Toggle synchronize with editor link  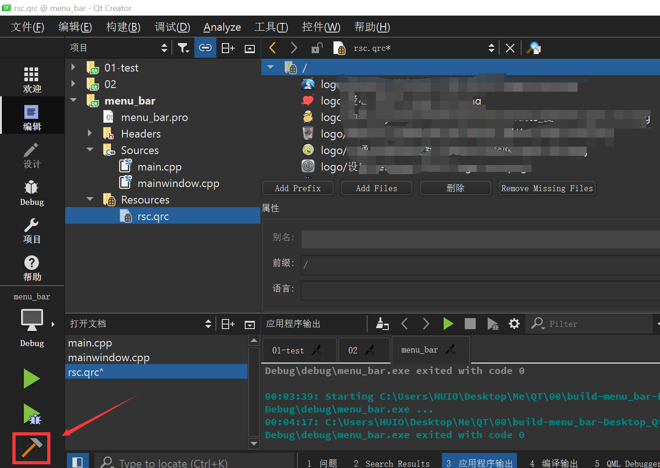pyautogui.click(x=205, y=48)
